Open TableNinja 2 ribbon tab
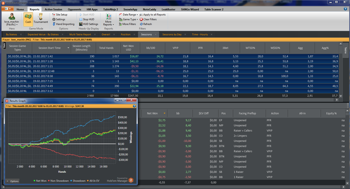Image resolution: width=350 pixels, height=189 pixels. [110, 9]
